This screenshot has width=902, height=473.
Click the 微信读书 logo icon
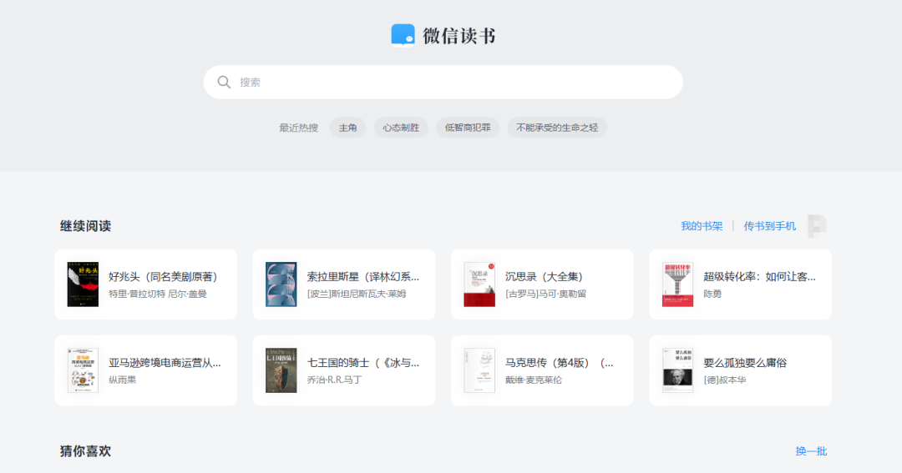pos(403,35)
